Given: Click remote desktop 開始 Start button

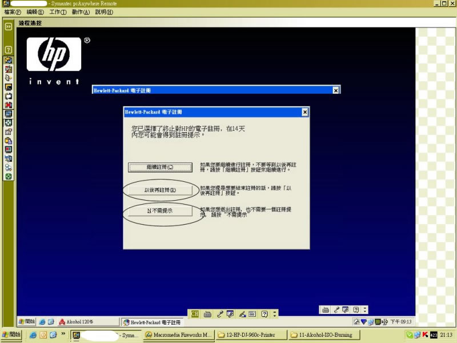Looking at the screenshot, I should coord(27,321).
